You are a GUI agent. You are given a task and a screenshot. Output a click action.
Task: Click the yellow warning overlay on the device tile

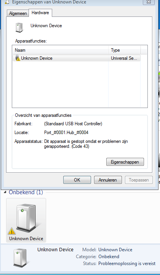(x=12, y=231)
